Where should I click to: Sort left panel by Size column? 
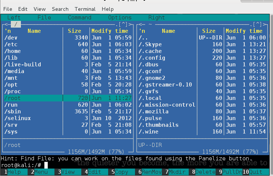(75, 31)
